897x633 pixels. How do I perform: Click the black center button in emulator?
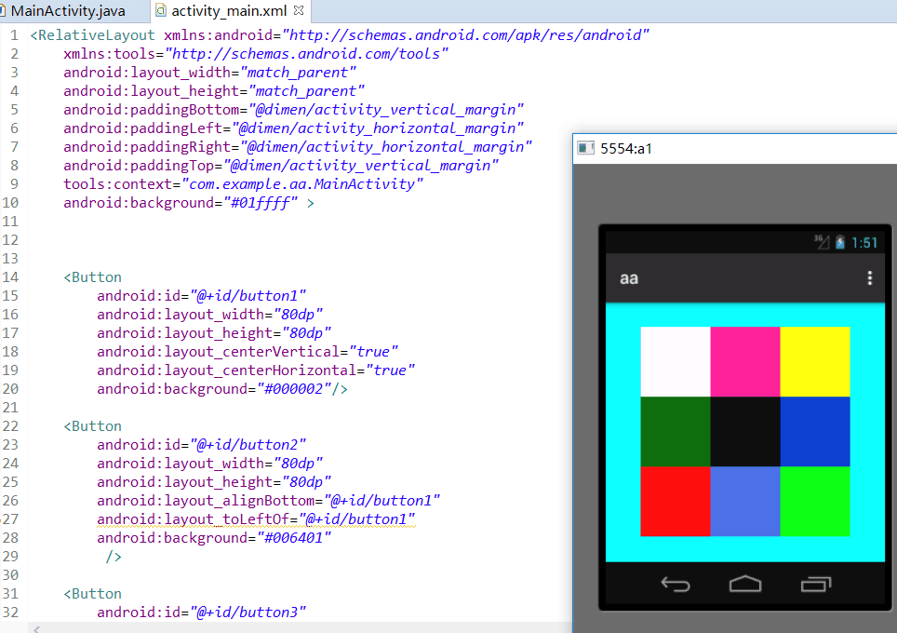[745, 432]
